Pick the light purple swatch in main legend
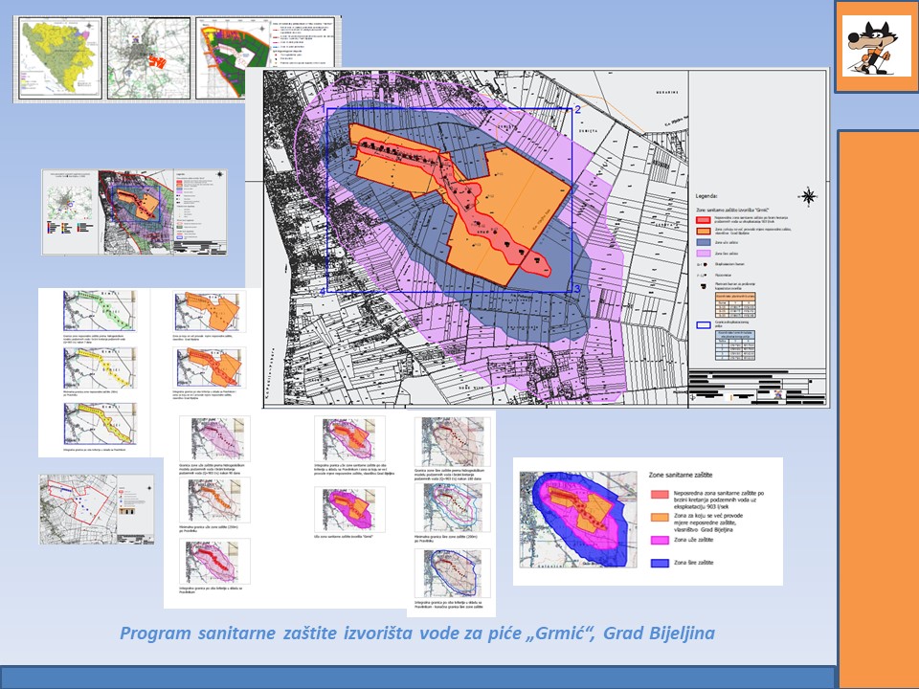This screenshot has height=689, width=919. pos(704,256)
